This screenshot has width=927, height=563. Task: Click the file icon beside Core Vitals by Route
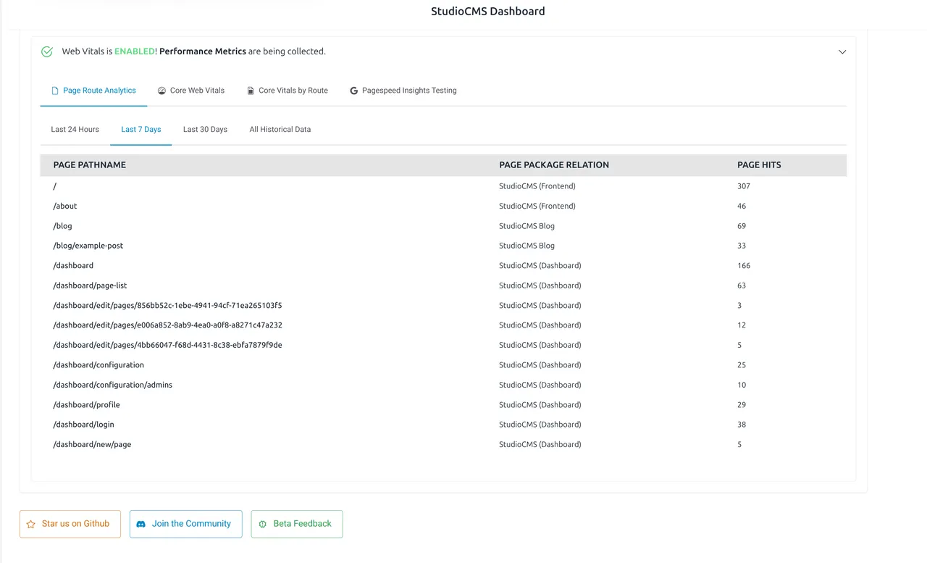tap(251, 91)
